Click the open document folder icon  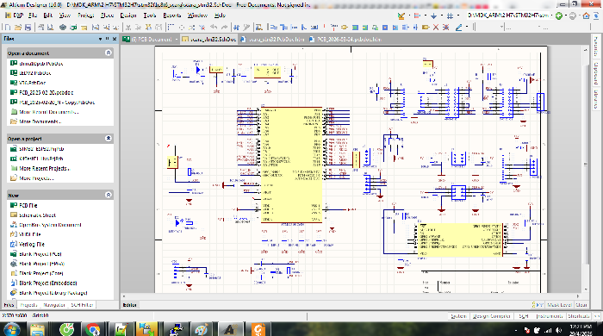pyautogui.click(x=18, y=28)
